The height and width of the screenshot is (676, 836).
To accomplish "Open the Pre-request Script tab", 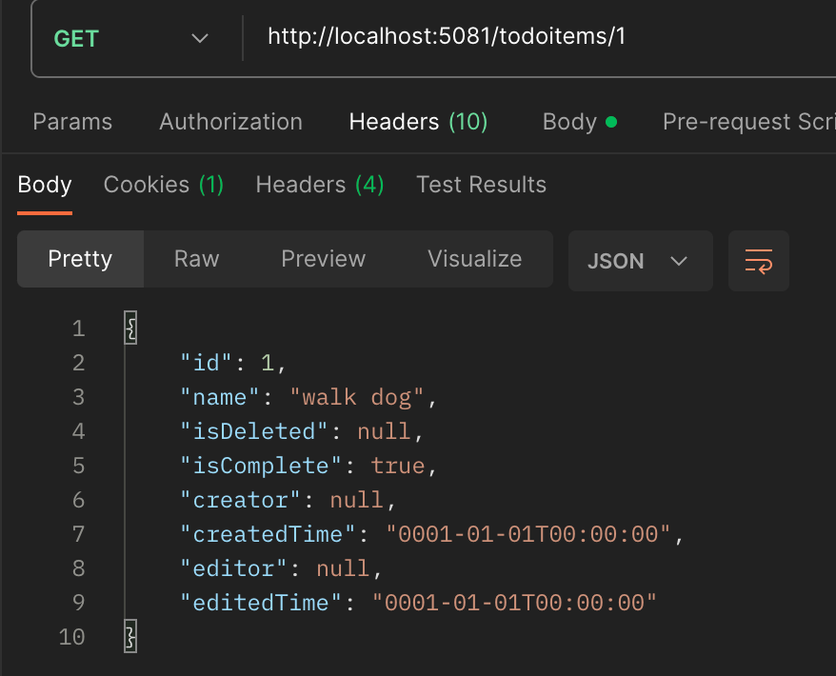I will coord(748,122).
